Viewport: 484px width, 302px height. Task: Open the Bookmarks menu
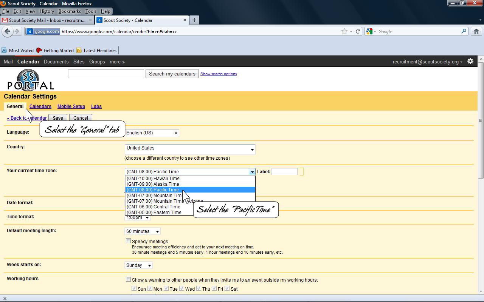pos(70,11)
